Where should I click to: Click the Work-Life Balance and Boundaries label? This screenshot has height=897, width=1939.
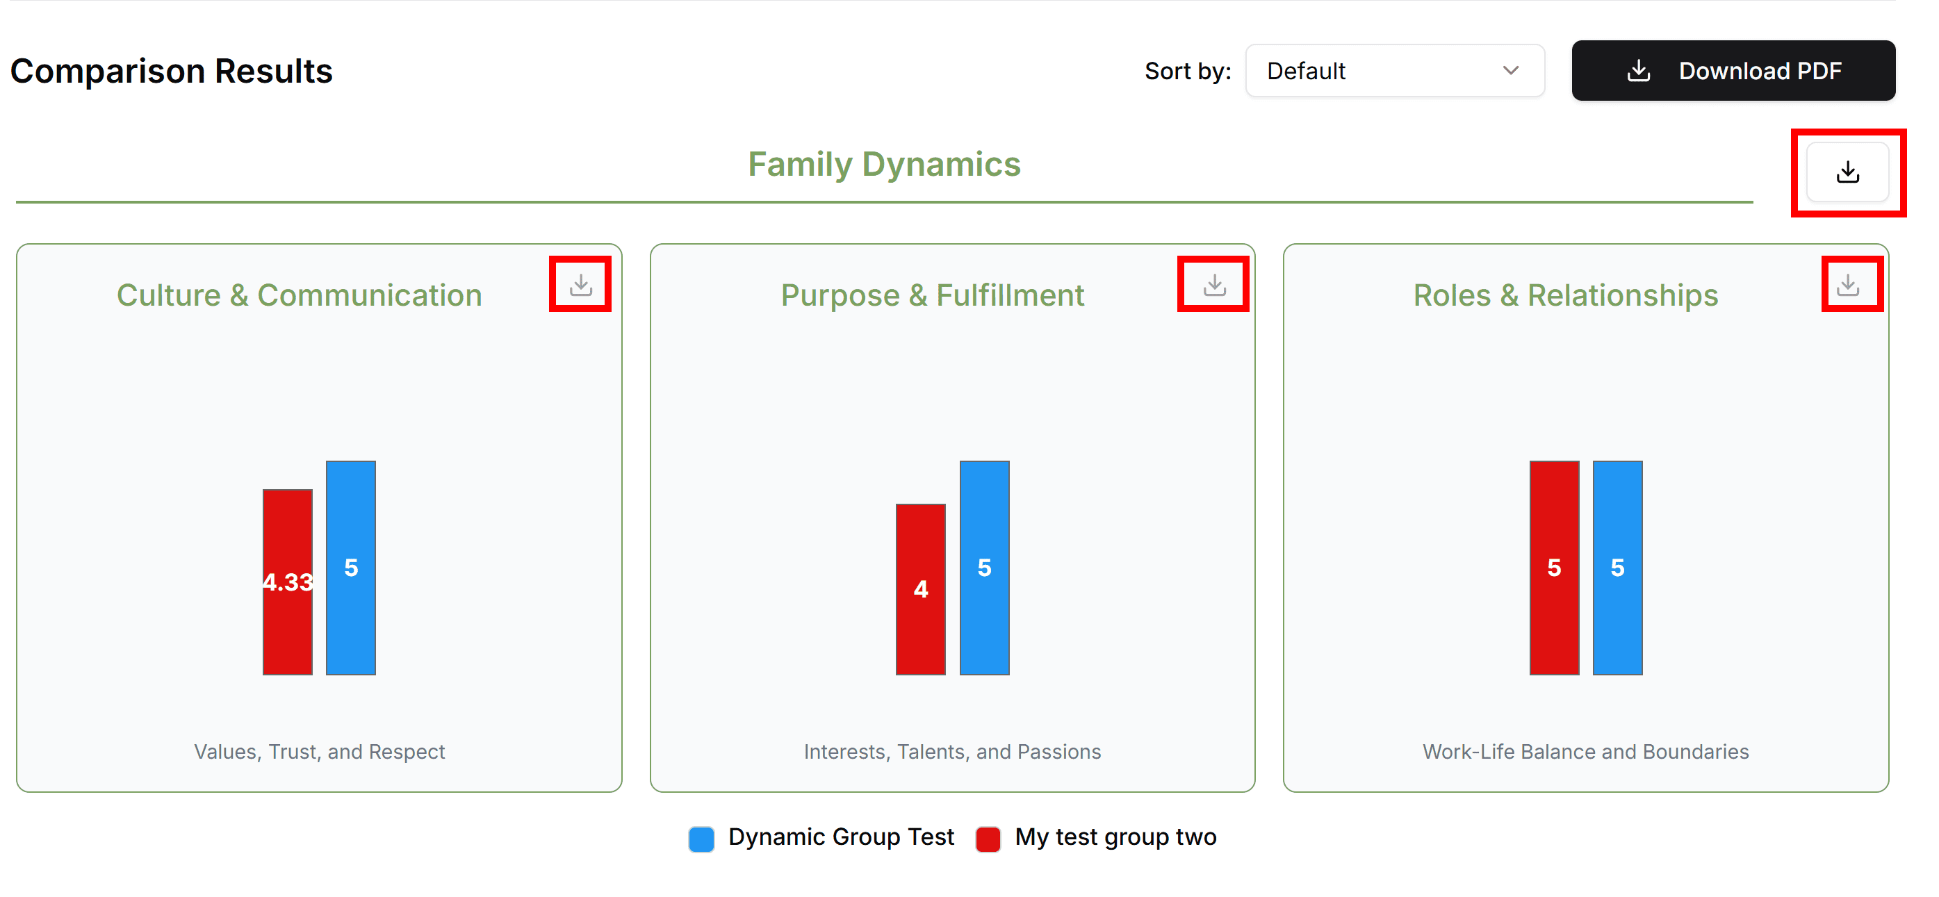(x=1585, y=751)
